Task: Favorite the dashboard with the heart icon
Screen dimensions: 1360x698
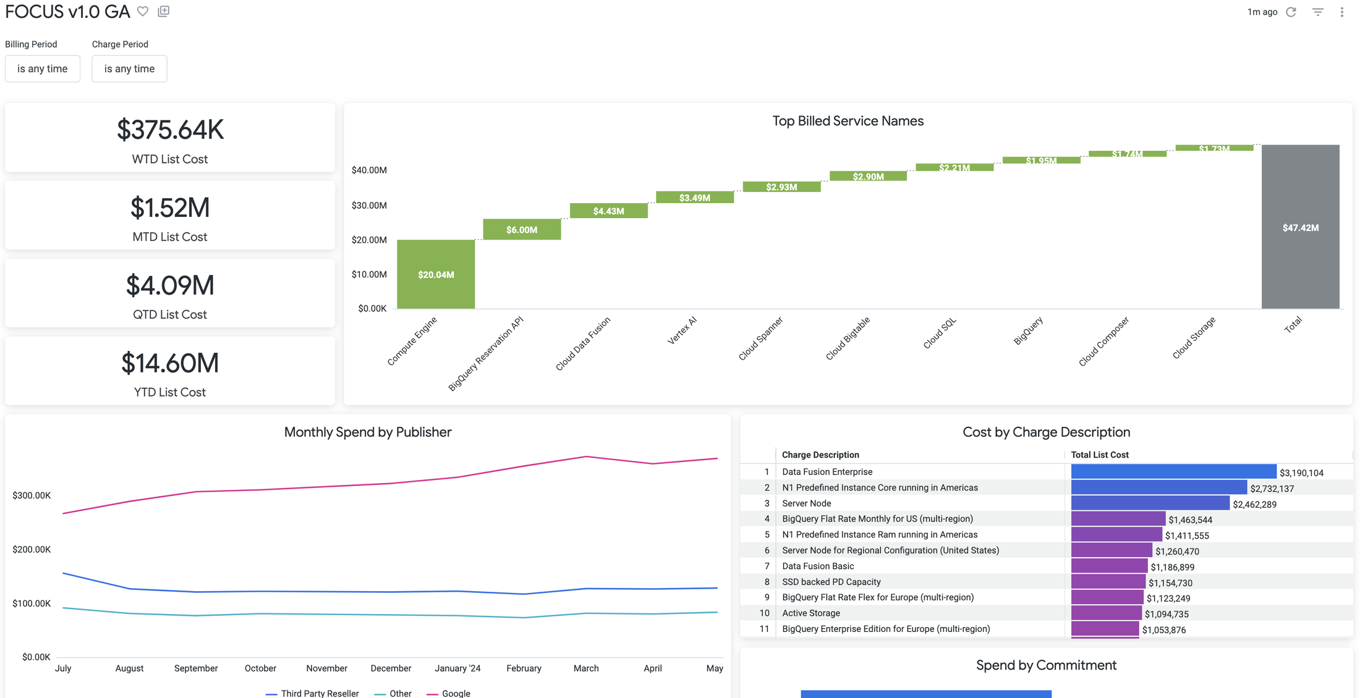Action: 143,11
